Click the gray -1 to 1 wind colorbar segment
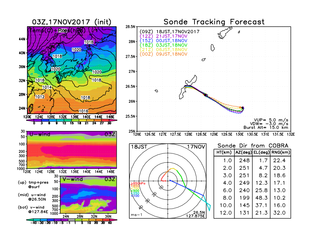The width and height of the screenshot is (310, 240). [72, 220]
